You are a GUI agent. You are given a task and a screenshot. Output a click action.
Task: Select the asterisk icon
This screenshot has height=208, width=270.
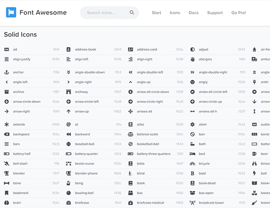[7, 124]
